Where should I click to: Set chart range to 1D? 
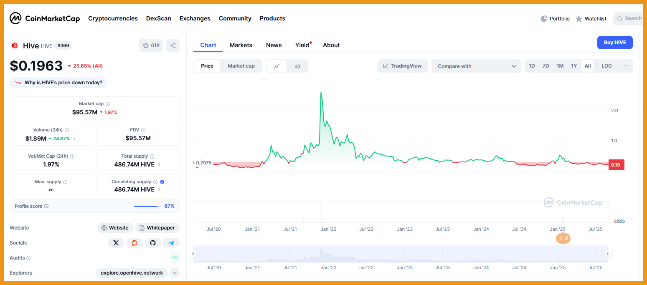tap(532, 66)
